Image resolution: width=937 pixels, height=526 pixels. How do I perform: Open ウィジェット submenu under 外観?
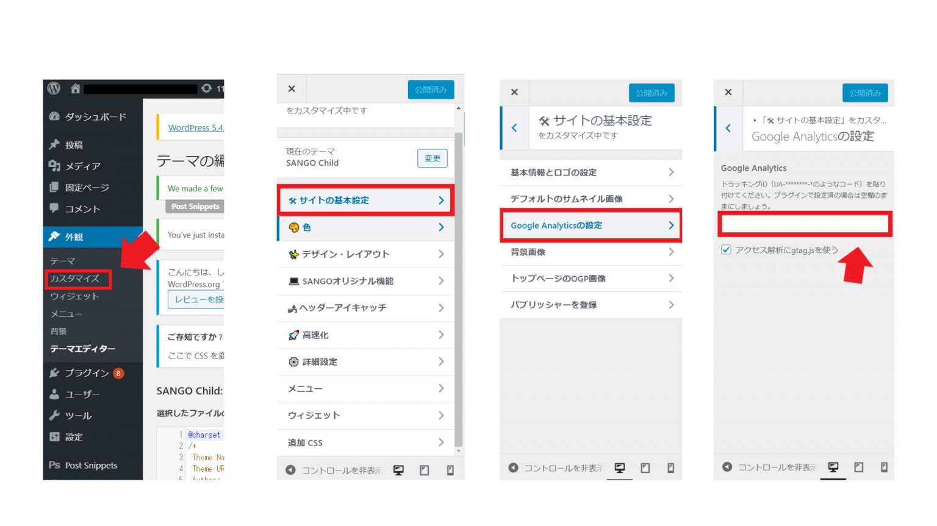pos(74,296)
